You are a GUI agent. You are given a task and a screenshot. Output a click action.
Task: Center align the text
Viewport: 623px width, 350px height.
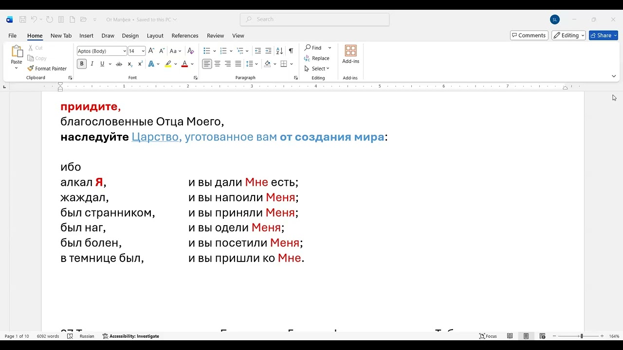(x=218, y=64)
